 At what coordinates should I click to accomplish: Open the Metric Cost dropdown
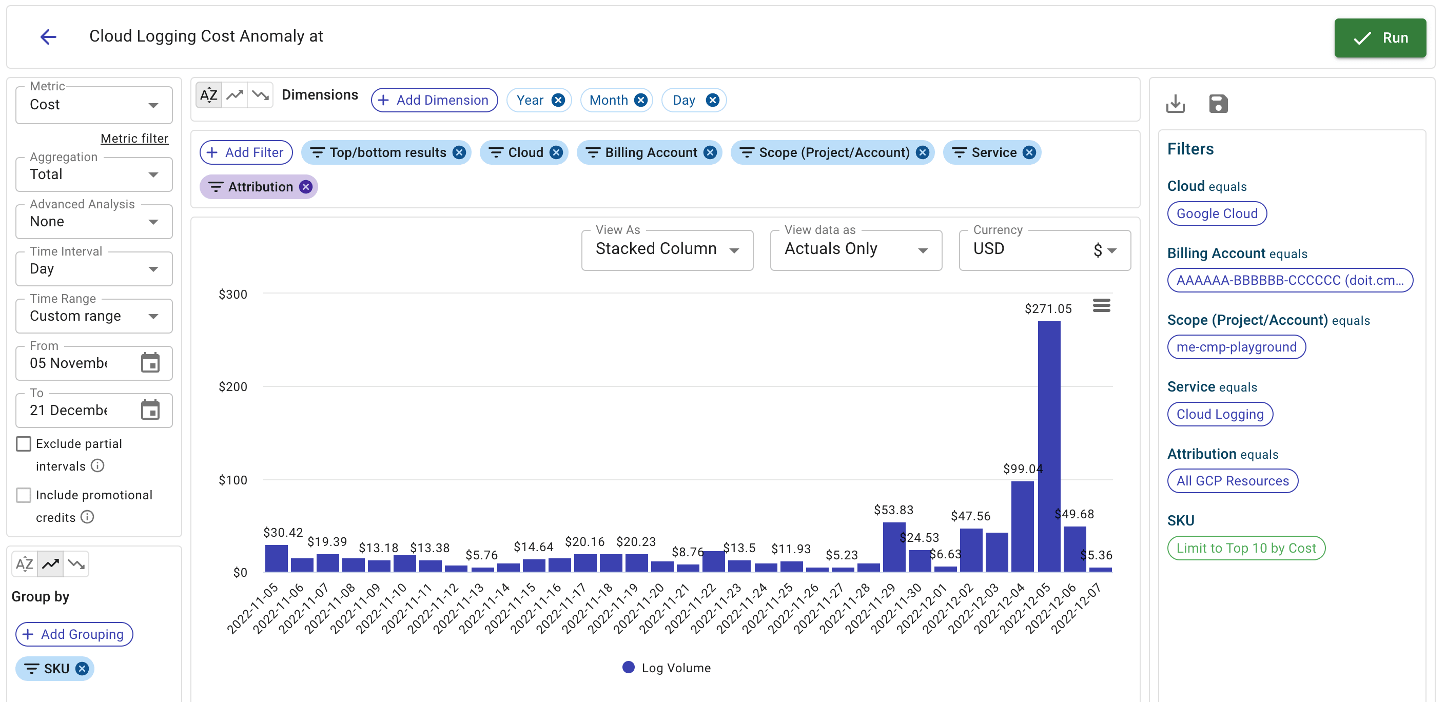(94, 105)
